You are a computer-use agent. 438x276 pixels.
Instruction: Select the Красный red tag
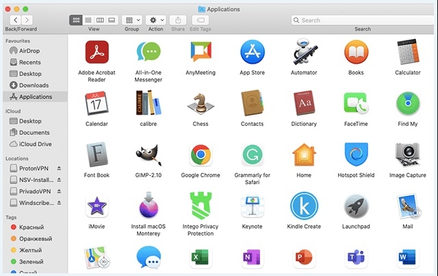[35, 227]
